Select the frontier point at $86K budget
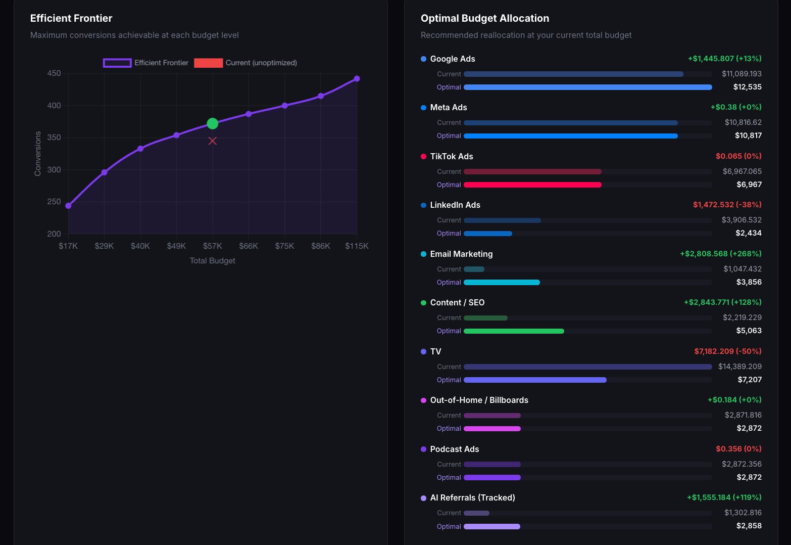Viewport: 791px width, 545px height. pos(321,96)
